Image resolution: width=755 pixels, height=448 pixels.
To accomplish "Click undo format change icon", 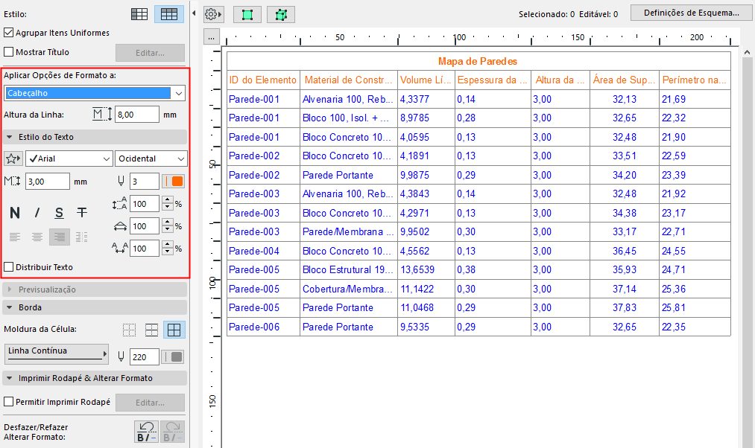I will (x=146, y=432).
